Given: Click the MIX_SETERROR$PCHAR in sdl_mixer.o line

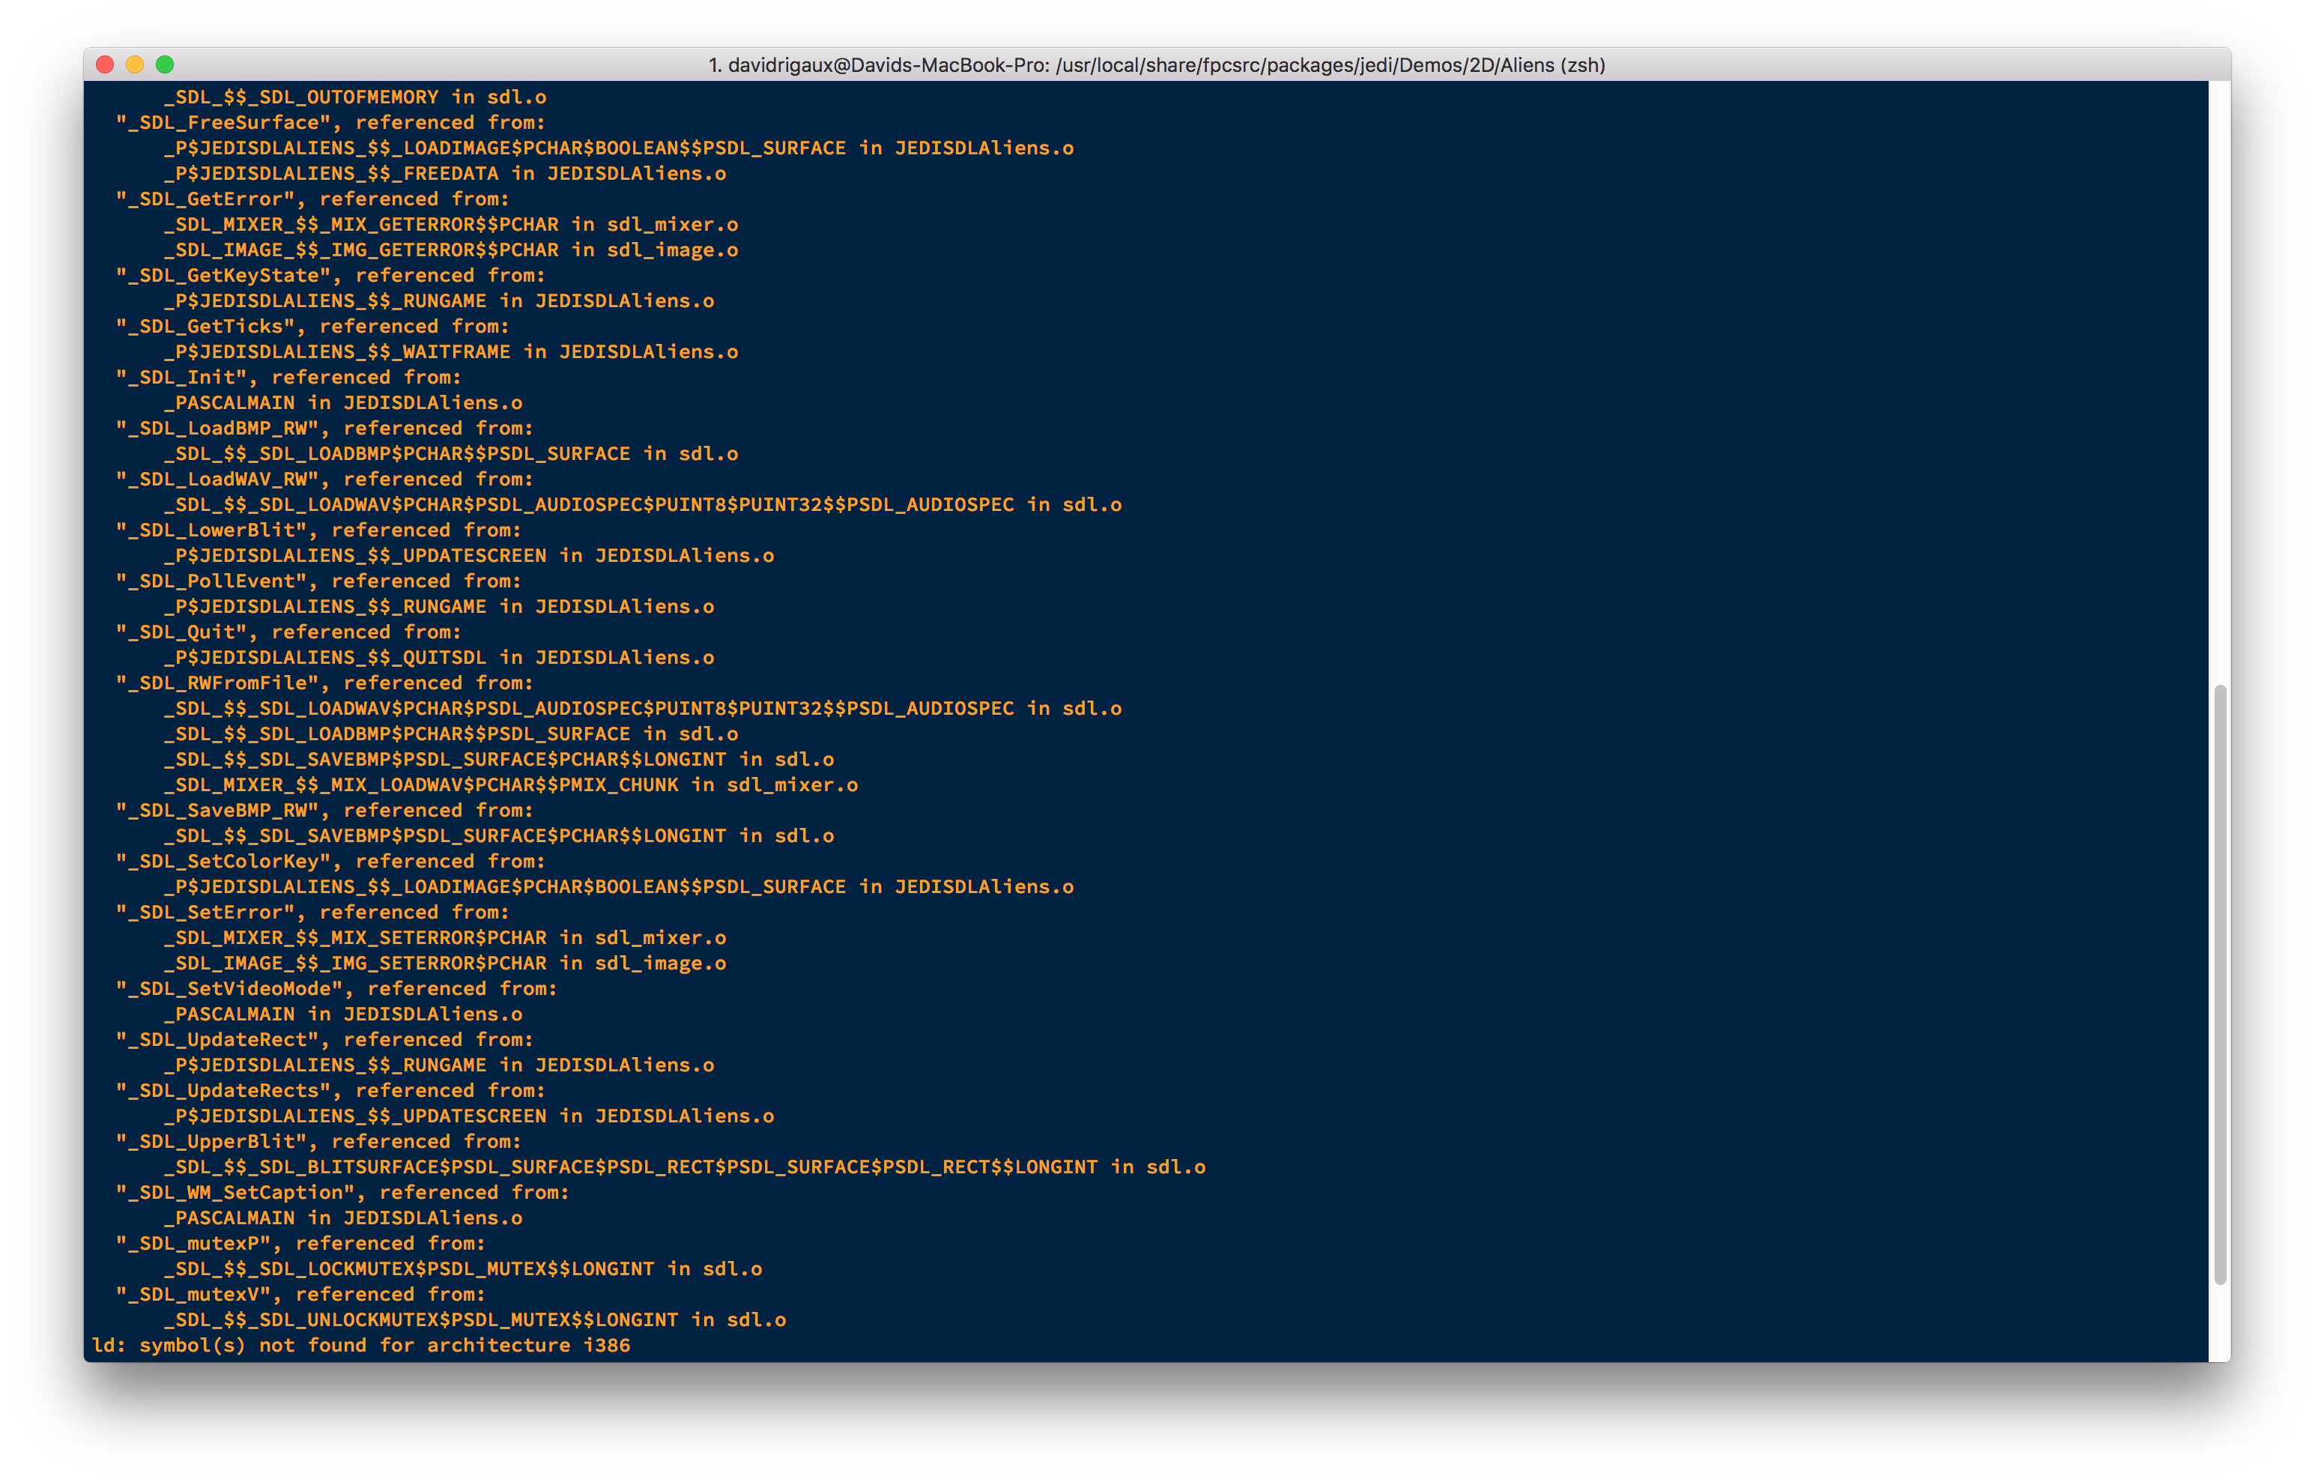Looking at the screenshot, I should click(x=446, y=937).
